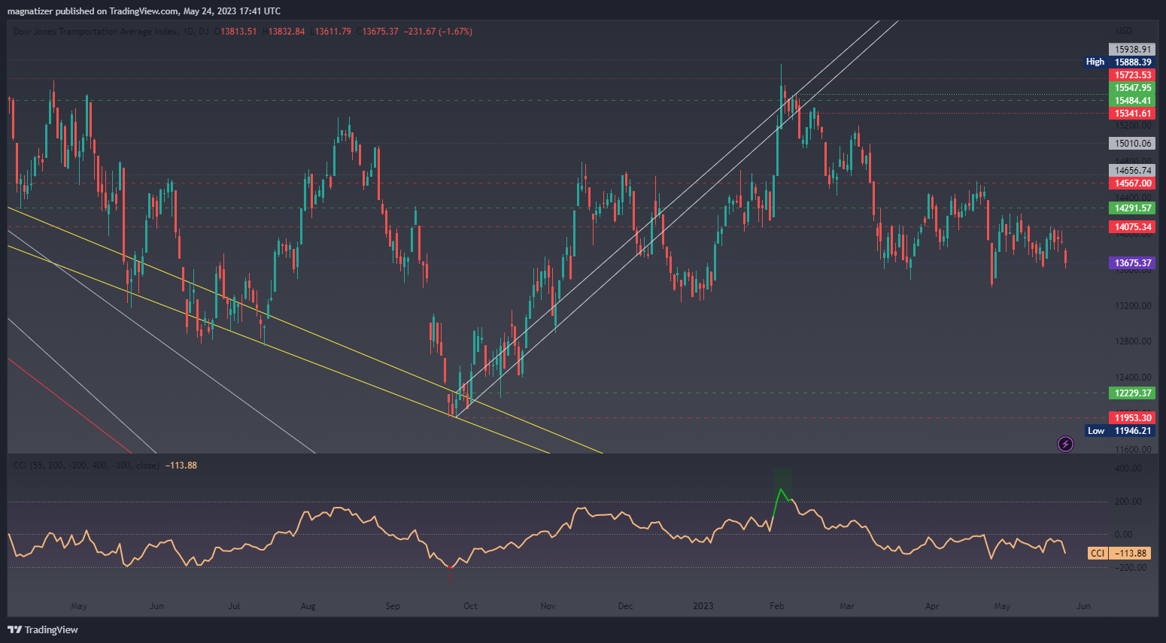Select the purple current price label 13675.37

coord(1132,263)
